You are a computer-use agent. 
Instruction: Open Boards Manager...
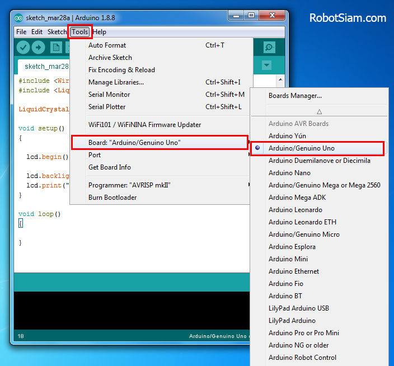[x=319, y=96]
